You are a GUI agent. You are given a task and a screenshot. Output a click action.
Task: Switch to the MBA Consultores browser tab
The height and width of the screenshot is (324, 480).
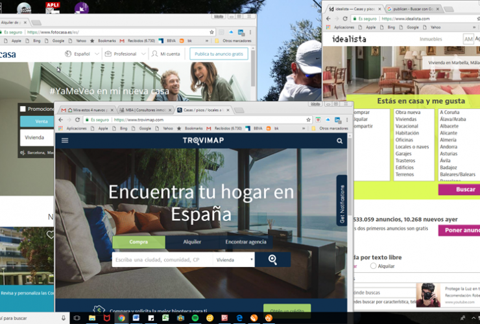click(145, 110)
